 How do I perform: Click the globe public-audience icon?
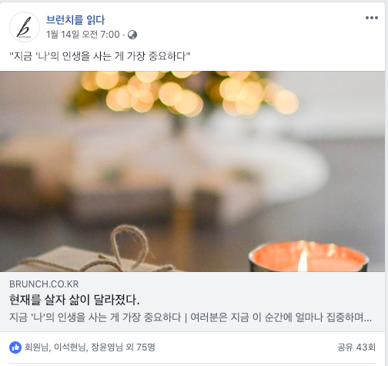(x=132, y=35)
